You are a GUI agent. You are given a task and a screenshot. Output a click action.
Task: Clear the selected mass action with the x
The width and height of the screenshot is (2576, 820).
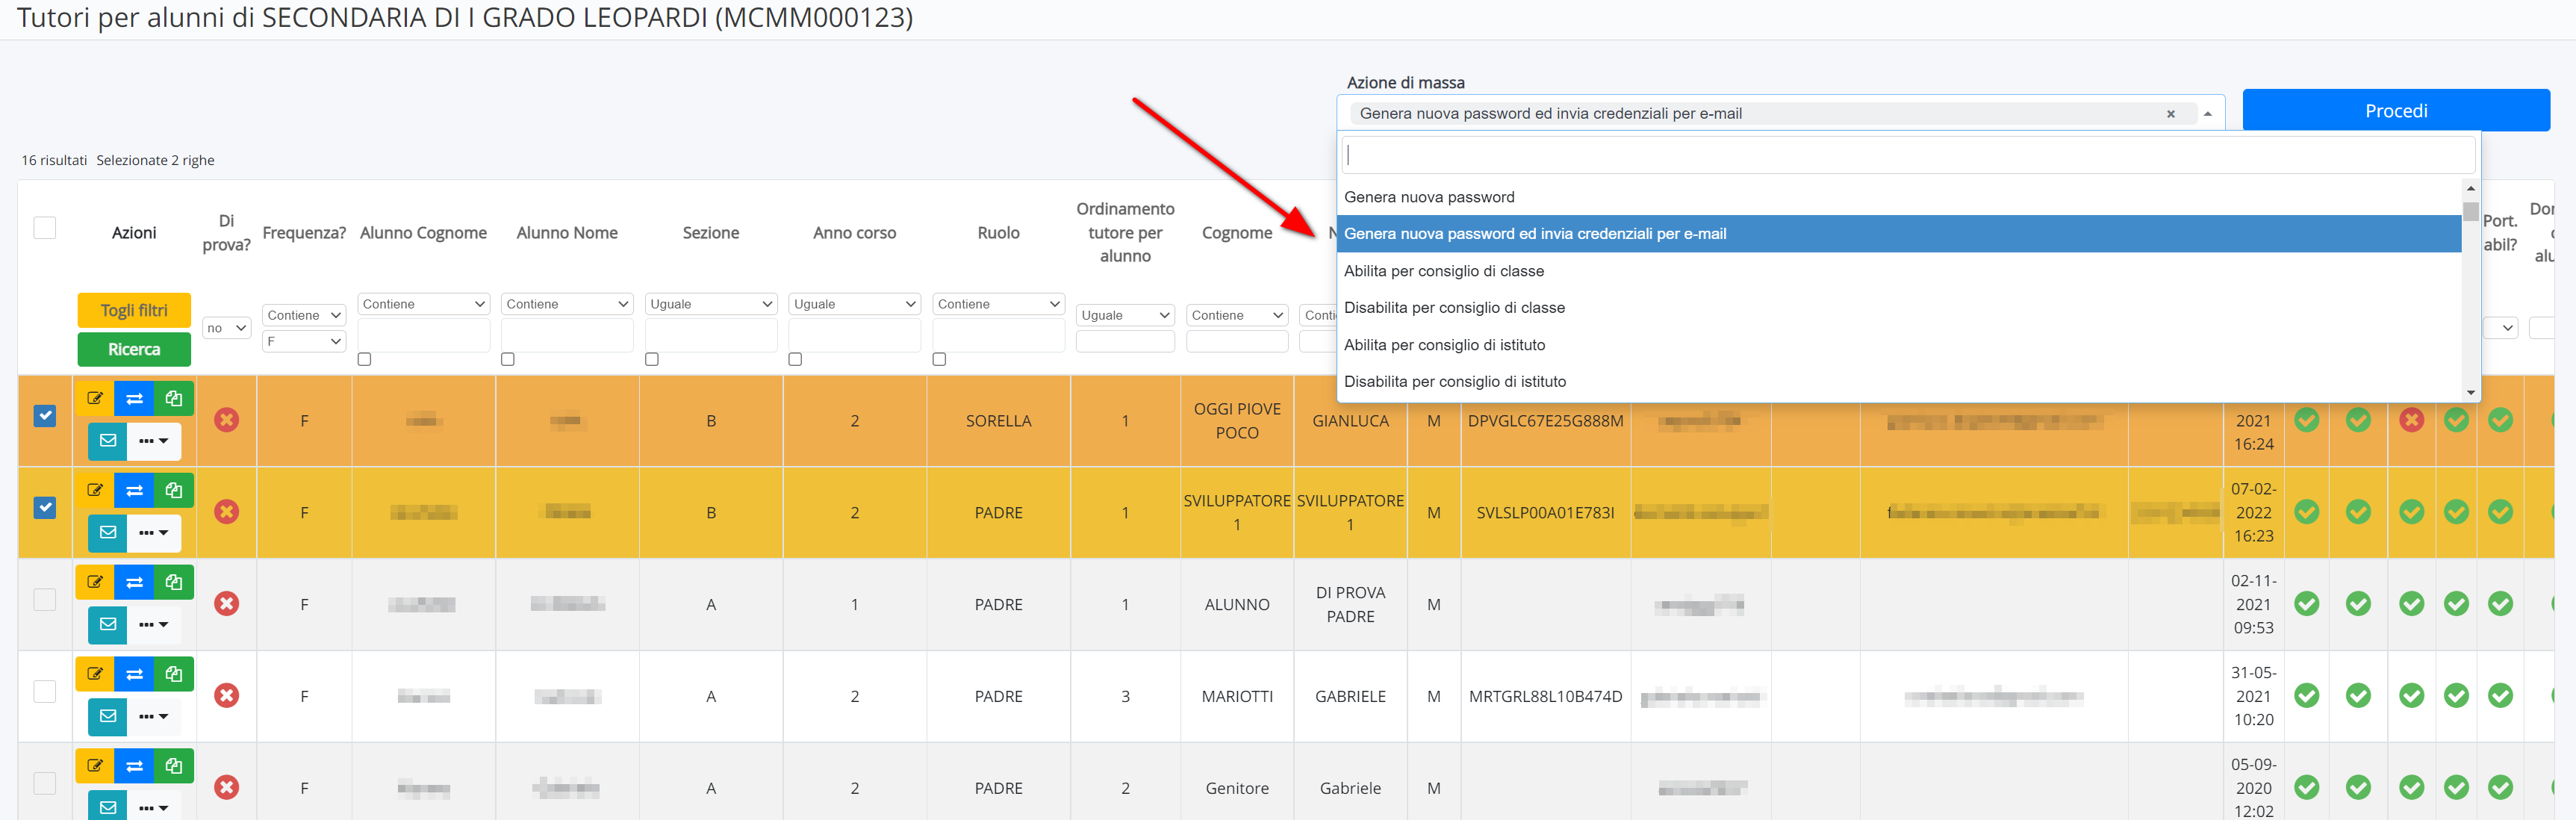[x=2170, y=114]
